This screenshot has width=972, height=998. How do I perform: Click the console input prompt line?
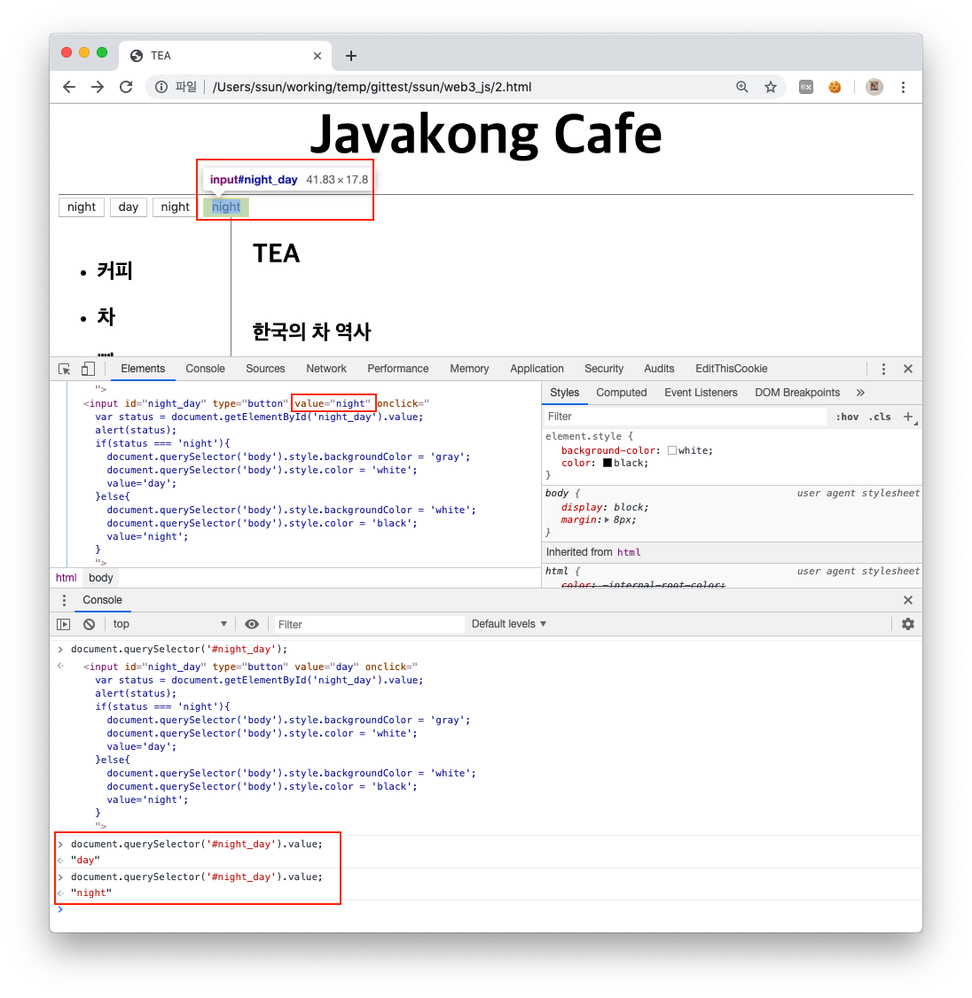[x=486, y=910]
